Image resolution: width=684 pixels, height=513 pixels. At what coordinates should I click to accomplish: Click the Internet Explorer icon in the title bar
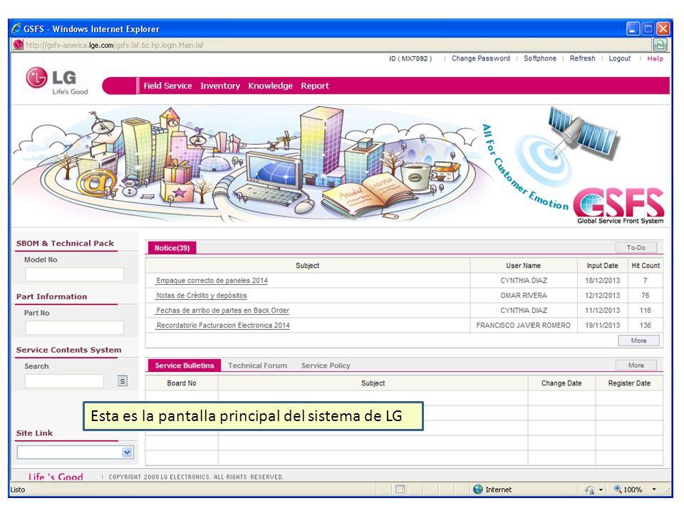pyautogui.click(x=16, y=28)
